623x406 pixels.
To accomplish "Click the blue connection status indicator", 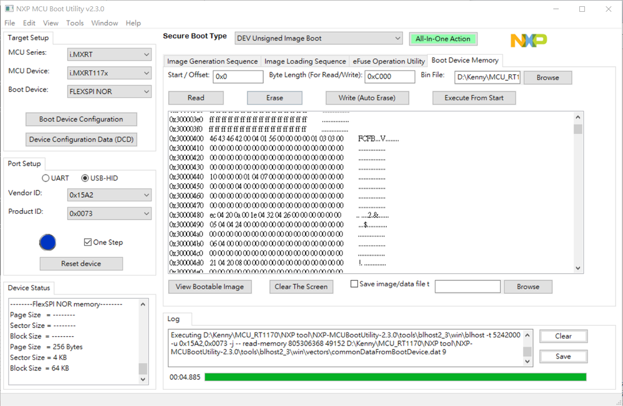I will pos(47,242).
